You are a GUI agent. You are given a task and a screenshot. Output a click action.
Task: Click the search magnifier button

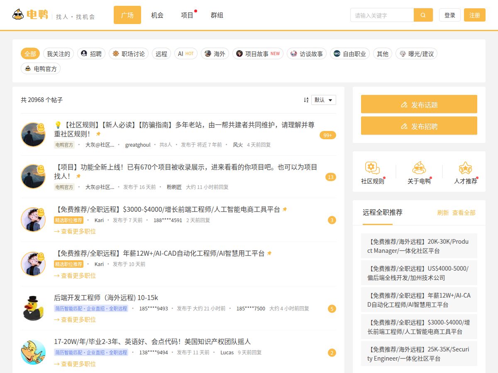(423, 15)
